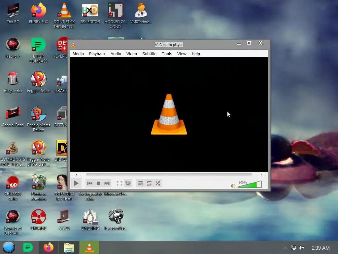
Task: Select the HxD hex editor desktop icon
Action: [90, 13]
